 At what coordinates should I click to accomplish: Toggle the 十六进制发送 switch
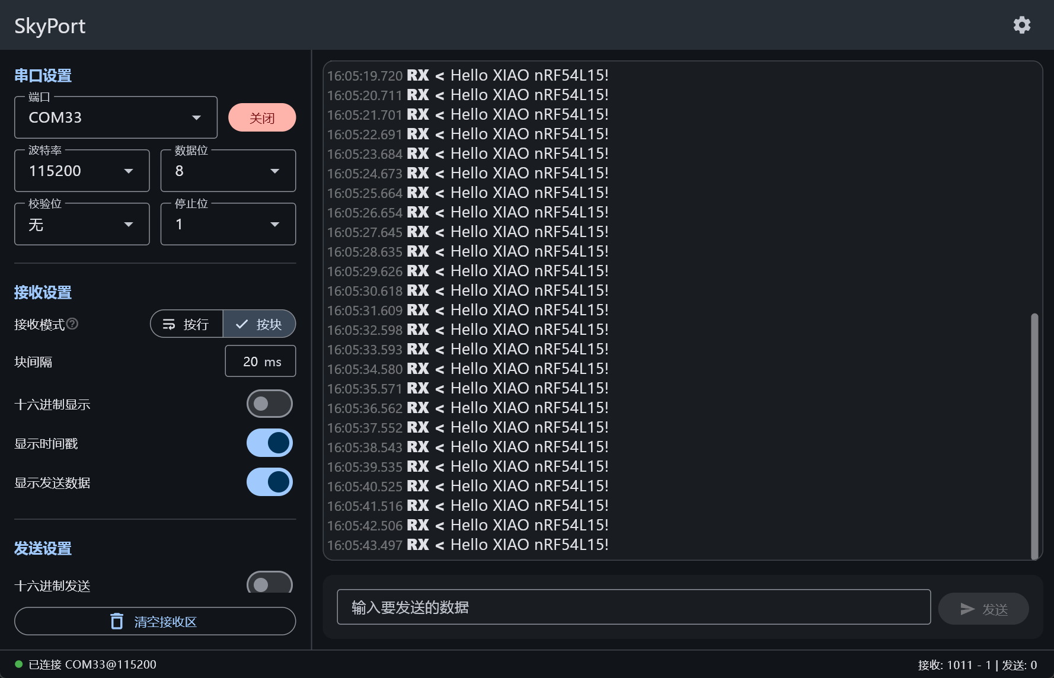point(269,584)
